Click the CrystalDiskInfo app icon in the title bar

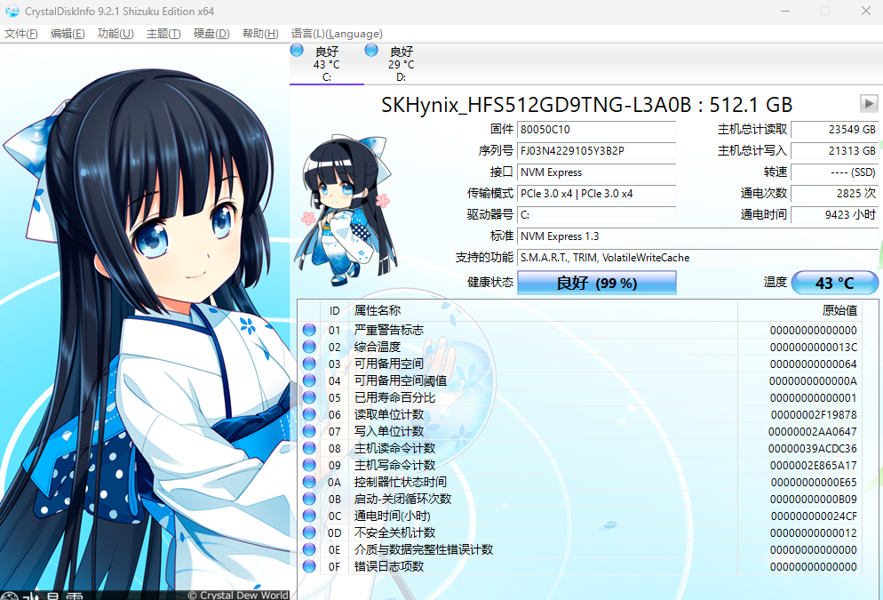[x=12, y=12]
